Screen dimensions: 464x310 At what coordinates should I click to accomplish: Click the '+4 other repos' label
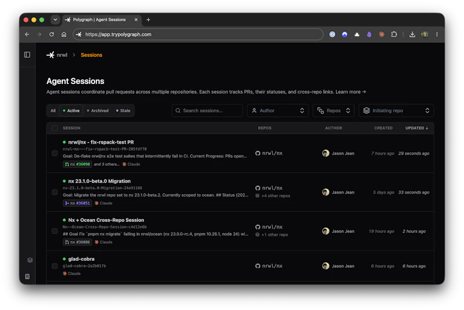click(276, 196)
